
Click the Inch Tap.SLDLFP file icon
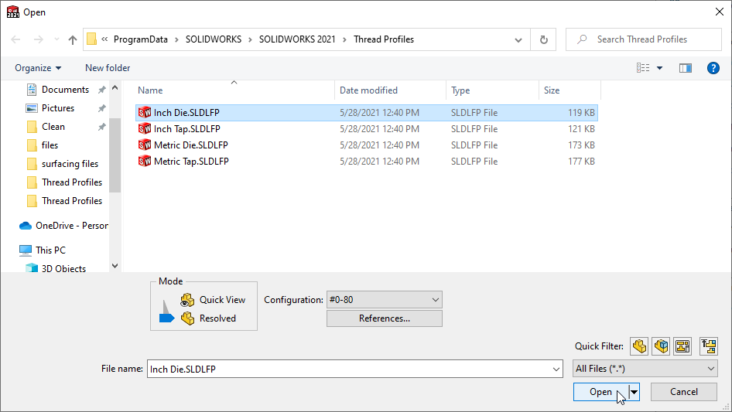[x=144, y=129]
